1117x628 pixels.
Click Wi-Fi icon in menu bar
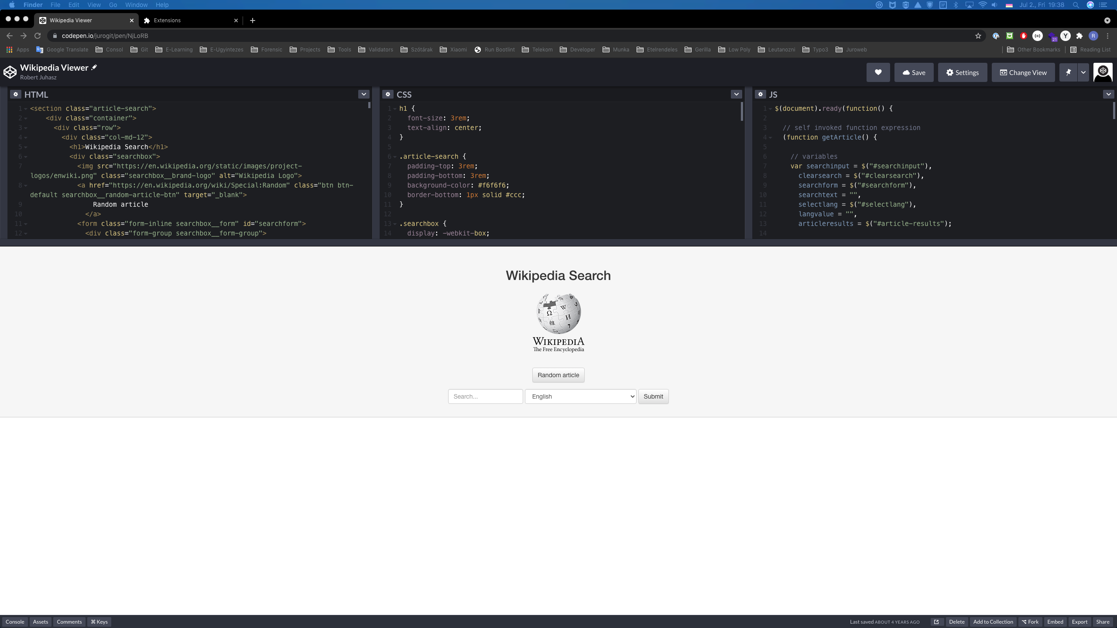[x=983, y=5]
